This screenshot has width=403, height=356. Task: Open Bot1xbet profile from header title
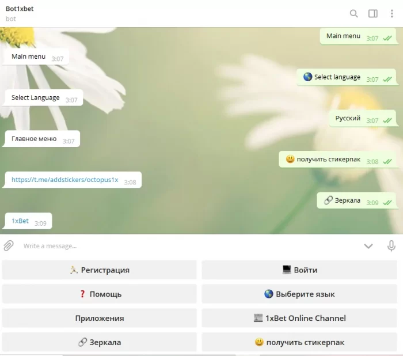click(x=20, y=9)
